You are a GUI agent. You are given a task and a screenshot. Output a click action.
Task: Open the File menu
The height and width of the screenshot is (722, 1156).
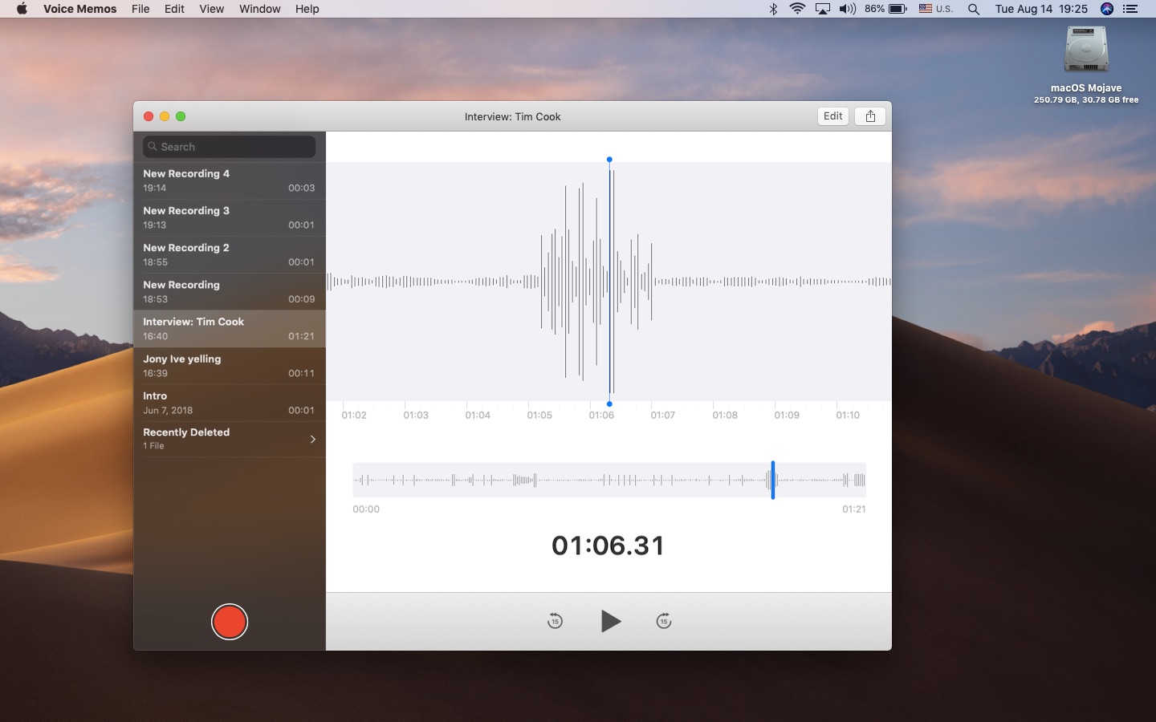140,9
